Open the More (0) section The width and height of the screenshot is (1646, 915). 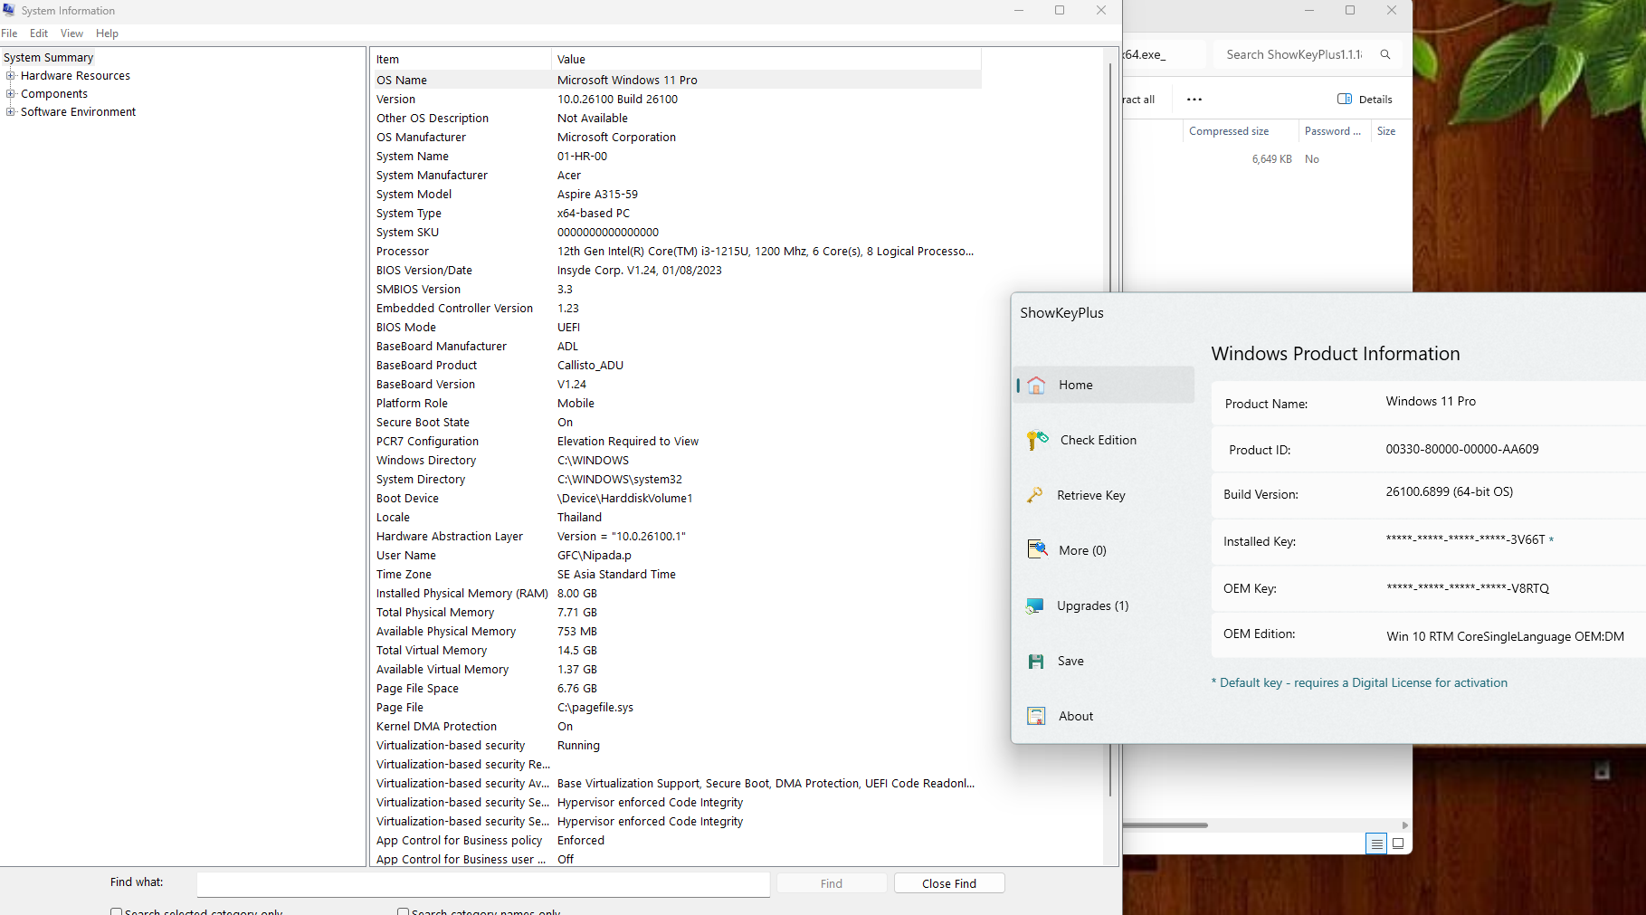click(x=1082, y=550)
